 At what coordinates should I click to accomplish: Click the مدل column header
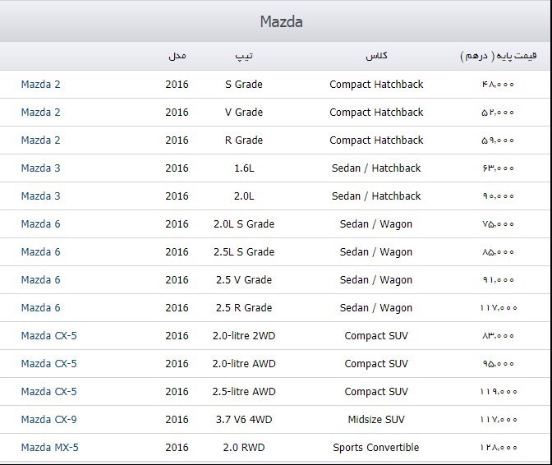pos(177,56)
